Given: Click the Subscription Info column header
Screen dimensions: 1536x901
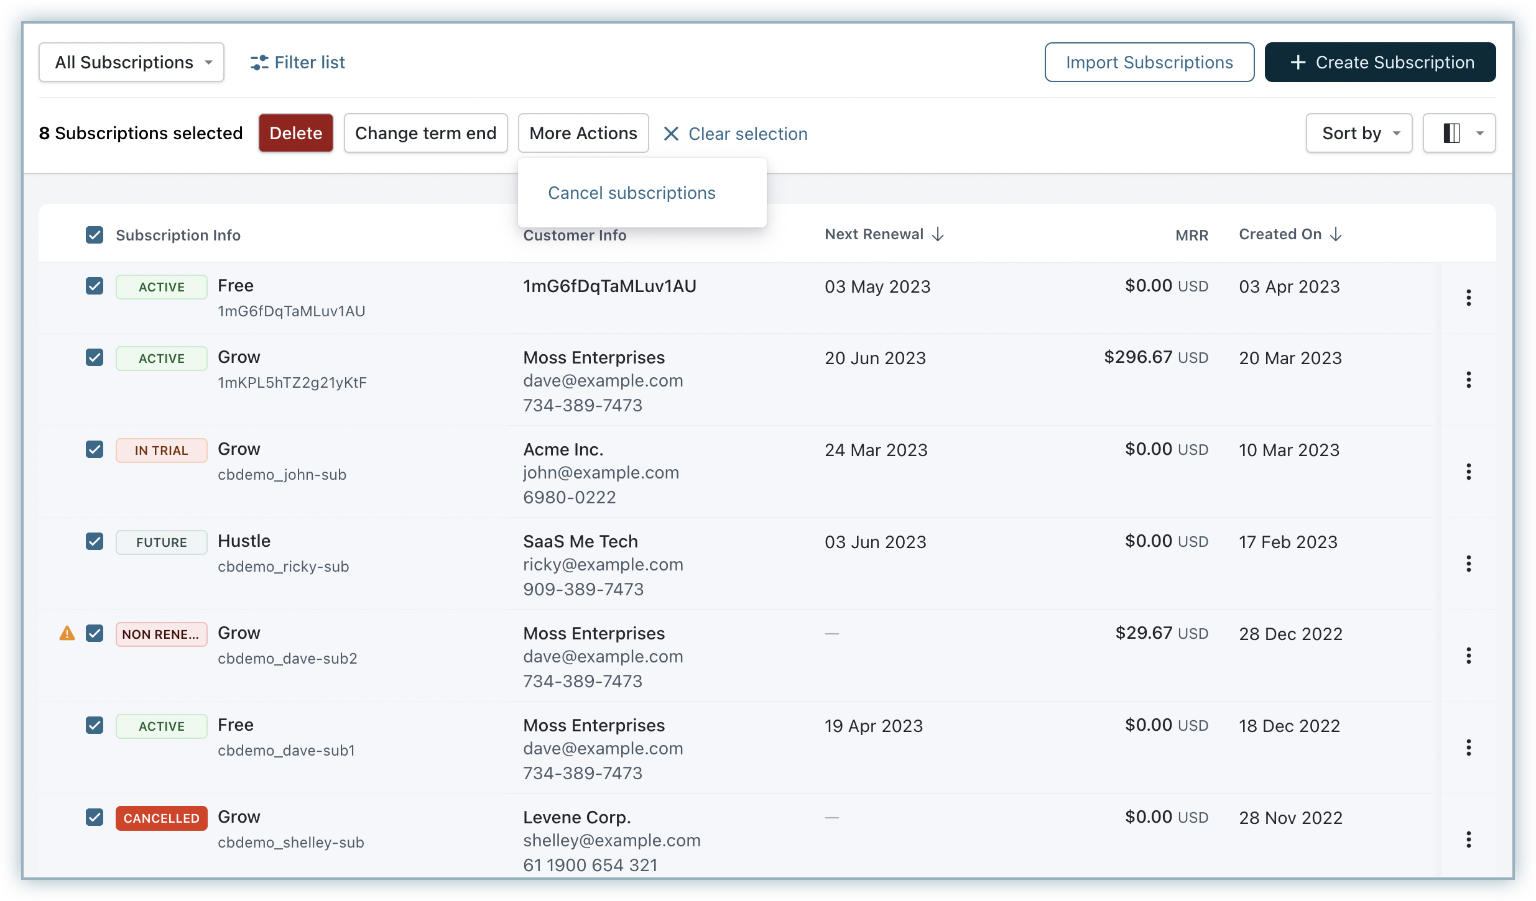Looking at the screenshot, I should 178,235.
